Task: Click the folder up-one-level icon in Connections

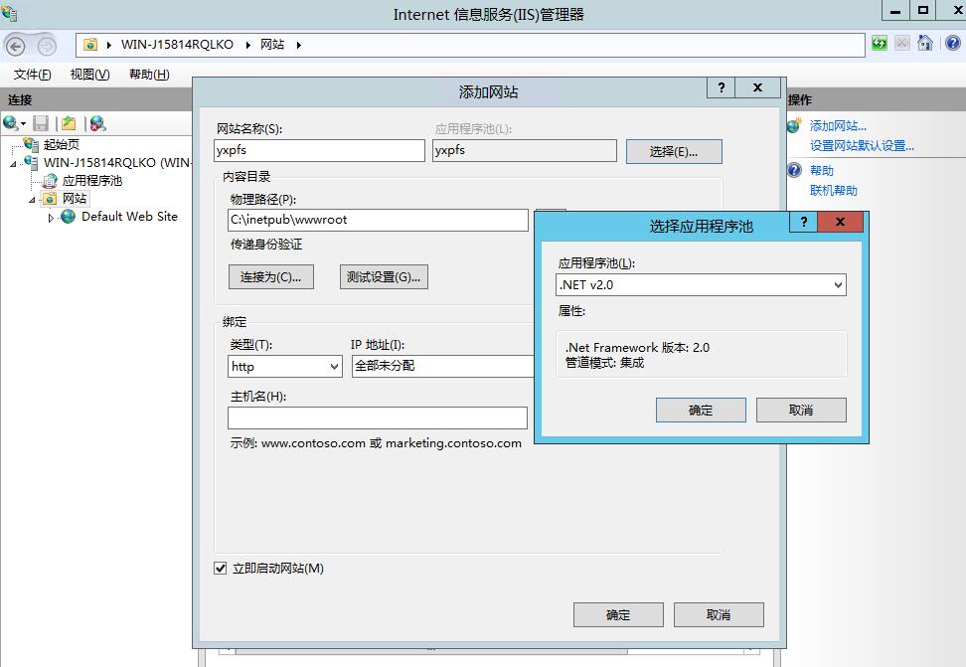Action: point(69,123)
